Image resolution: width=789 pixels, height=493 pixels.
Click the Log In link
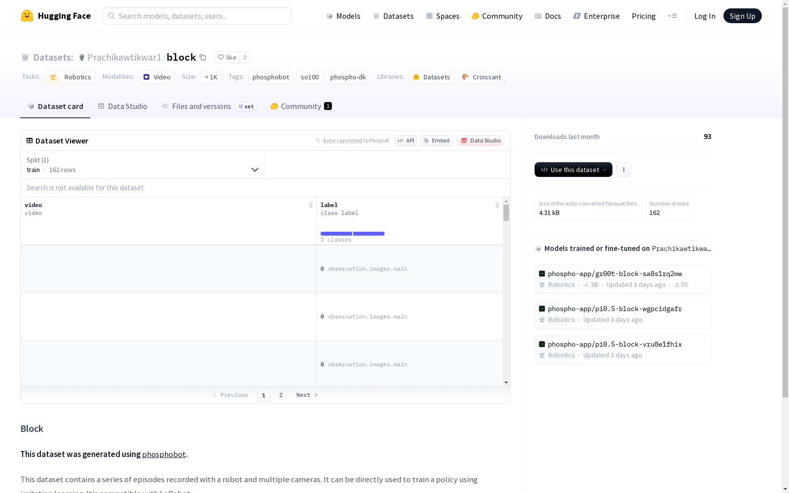[705, 16]
